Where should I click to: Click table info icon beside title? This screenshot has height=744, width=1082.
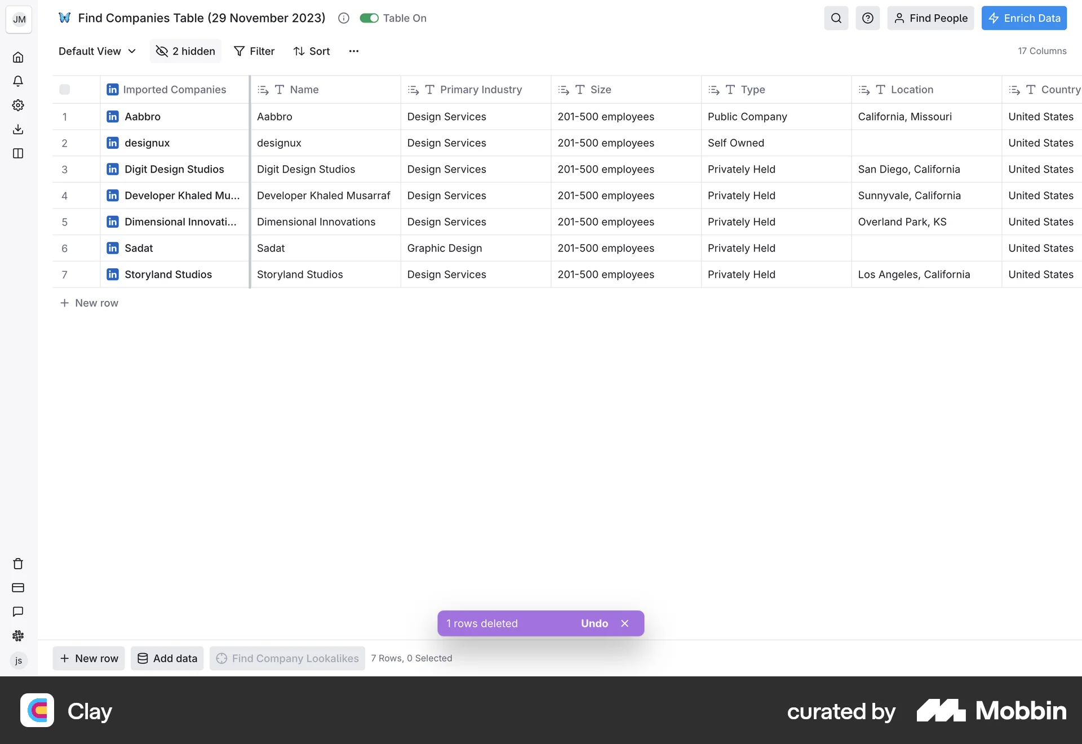343,18
